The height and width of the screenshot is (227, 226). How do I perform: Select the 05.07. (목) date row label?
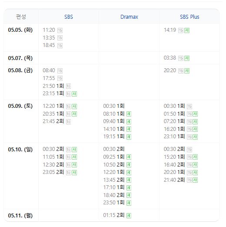pos(20,58)
